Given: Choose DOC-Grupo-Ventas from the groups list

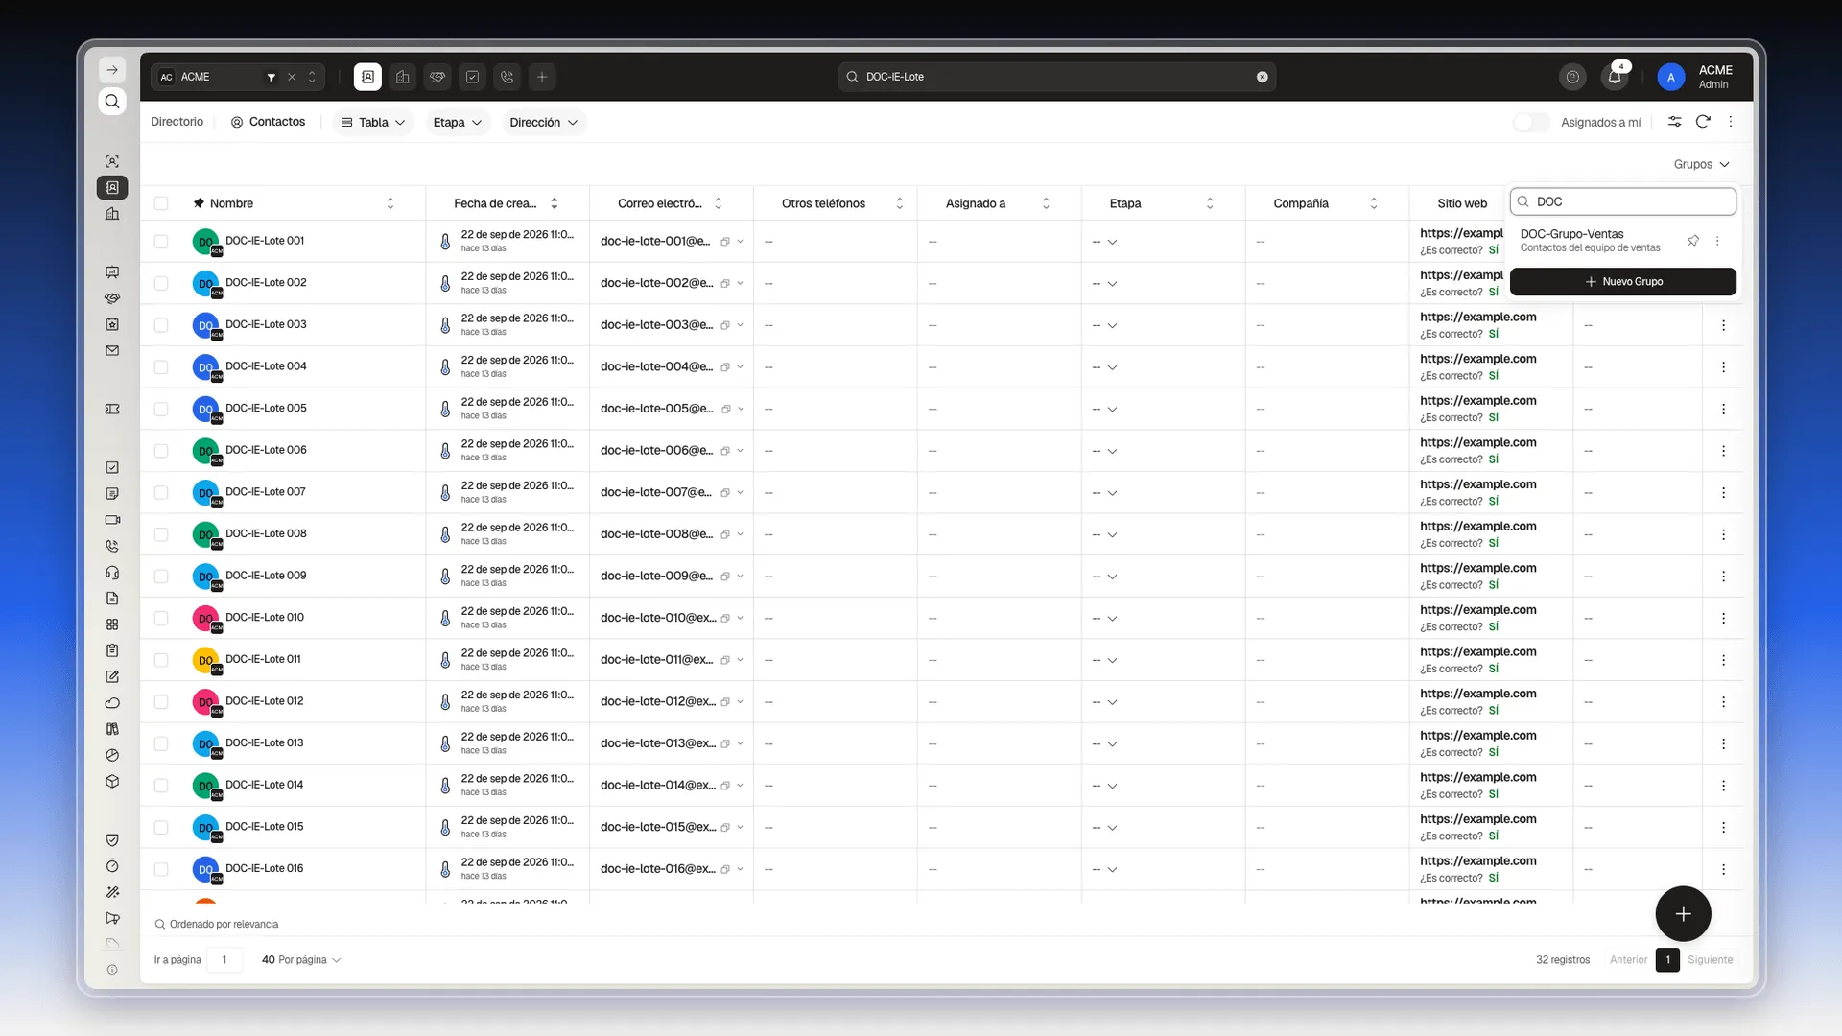Looking at the screenshot, I should [1593, 241].
